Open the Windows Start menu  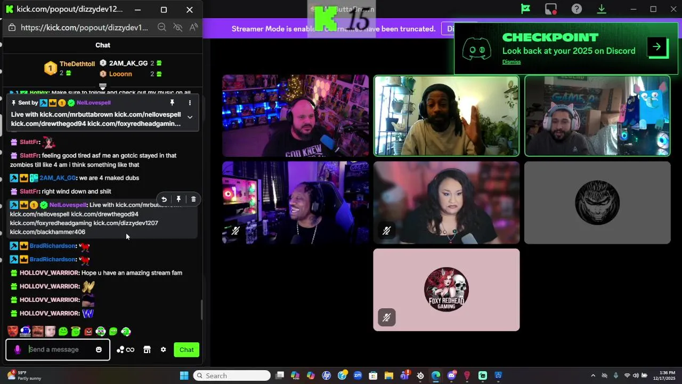pos(184,375)
